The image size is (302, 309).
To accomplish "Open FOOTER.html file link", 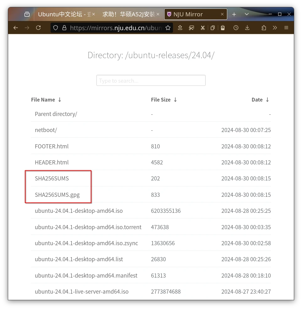I will tap(52, 146).
